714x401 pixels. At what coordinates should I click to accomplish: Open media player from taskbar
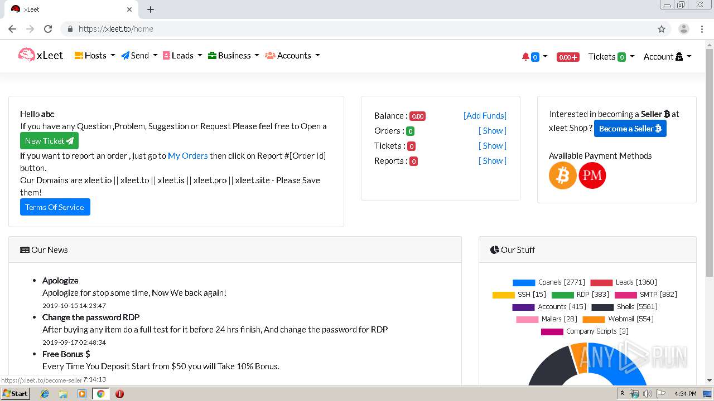82,394
